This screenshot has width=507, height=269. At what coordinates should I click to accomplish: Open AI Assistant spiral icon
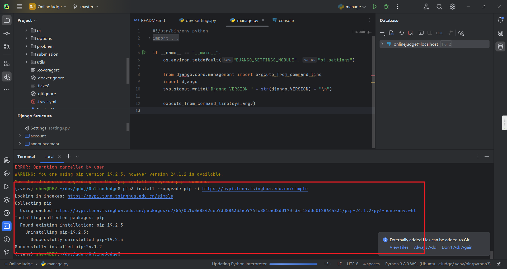pos(500,33)
